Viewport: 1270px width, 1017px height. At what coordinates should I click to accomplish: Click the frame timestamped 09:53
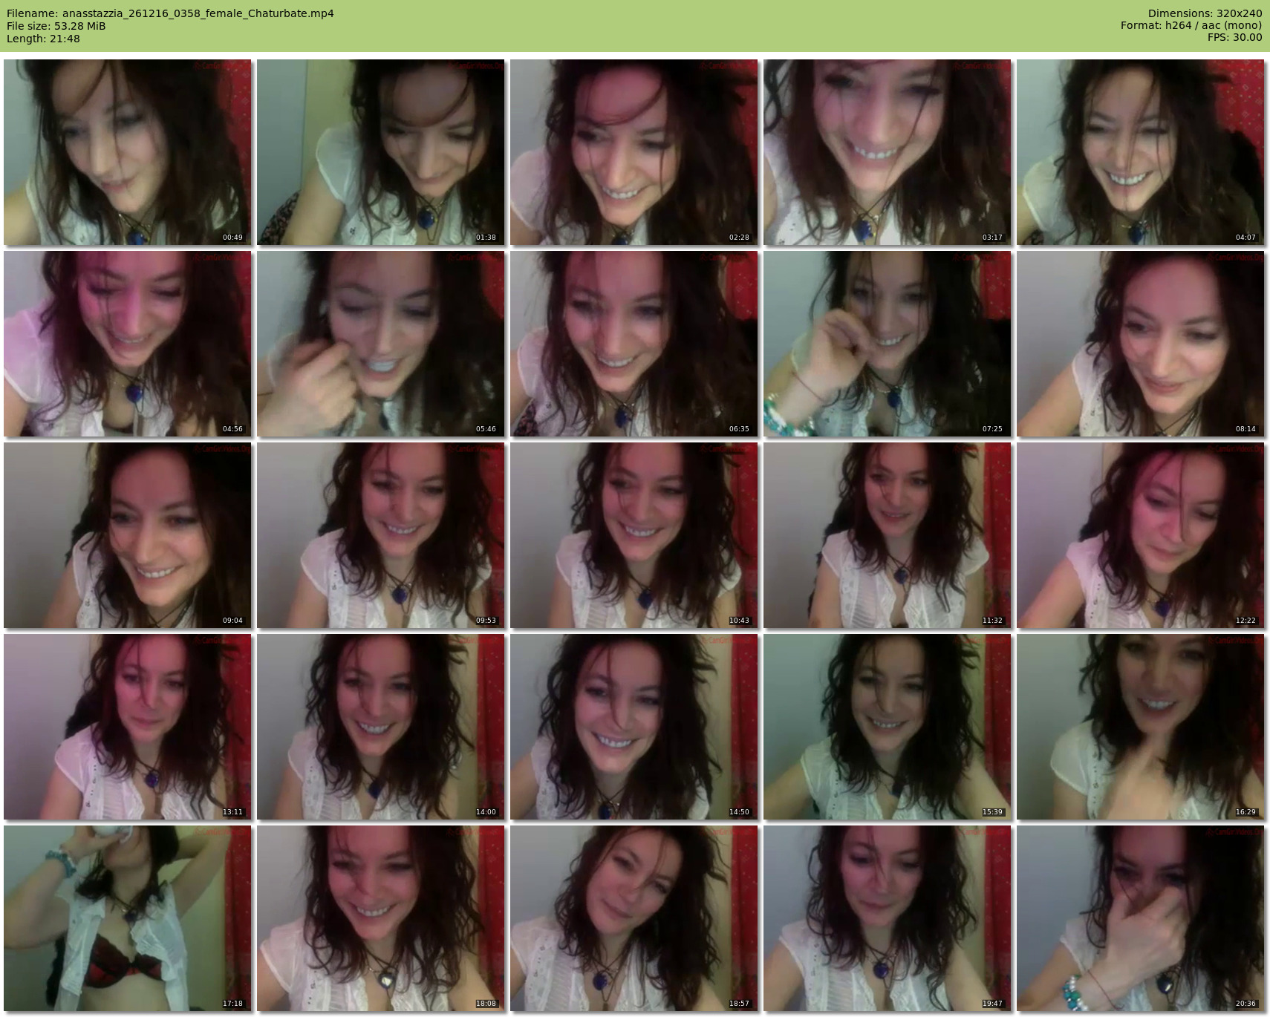pos(380,535)
